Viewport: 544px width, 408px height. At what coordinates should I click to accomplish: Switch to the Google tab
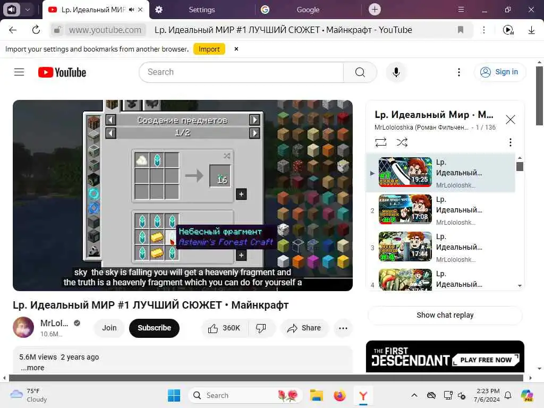tap(308, 10)
